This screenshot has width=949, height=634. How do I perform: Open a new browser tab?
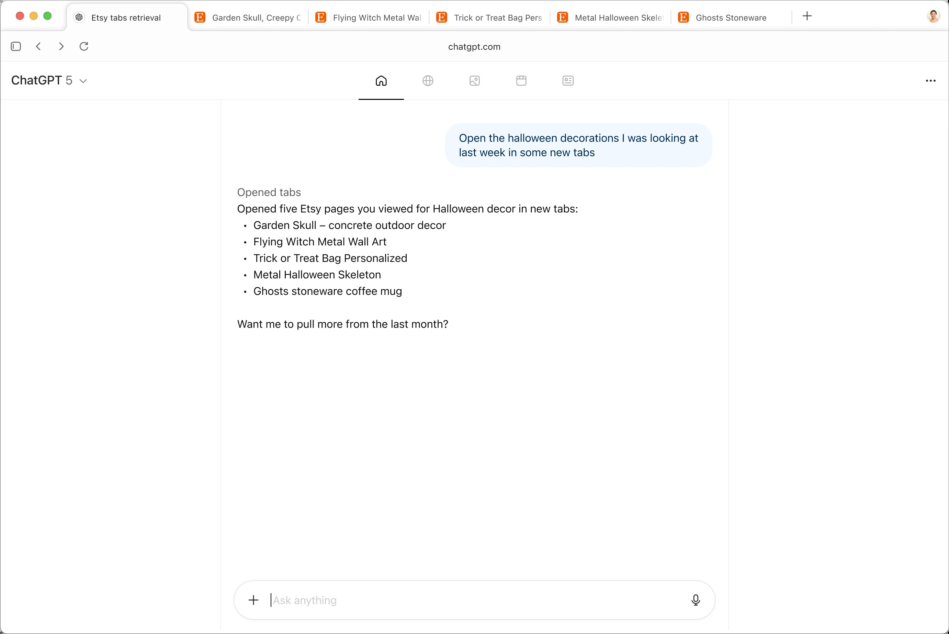pyautogui.click(x=807, y=16)
